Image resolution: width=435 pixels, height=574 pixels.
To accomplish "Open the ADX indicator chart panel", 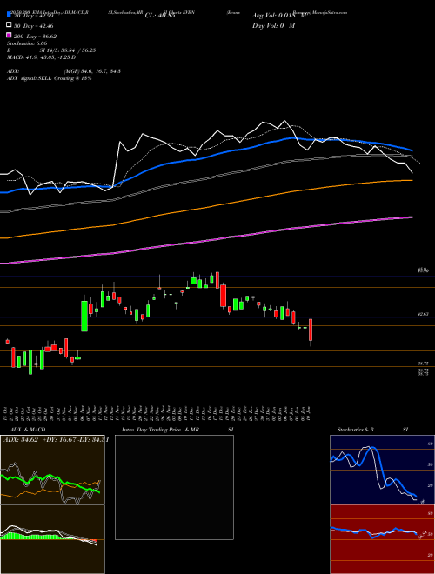I will pos(52,470).
